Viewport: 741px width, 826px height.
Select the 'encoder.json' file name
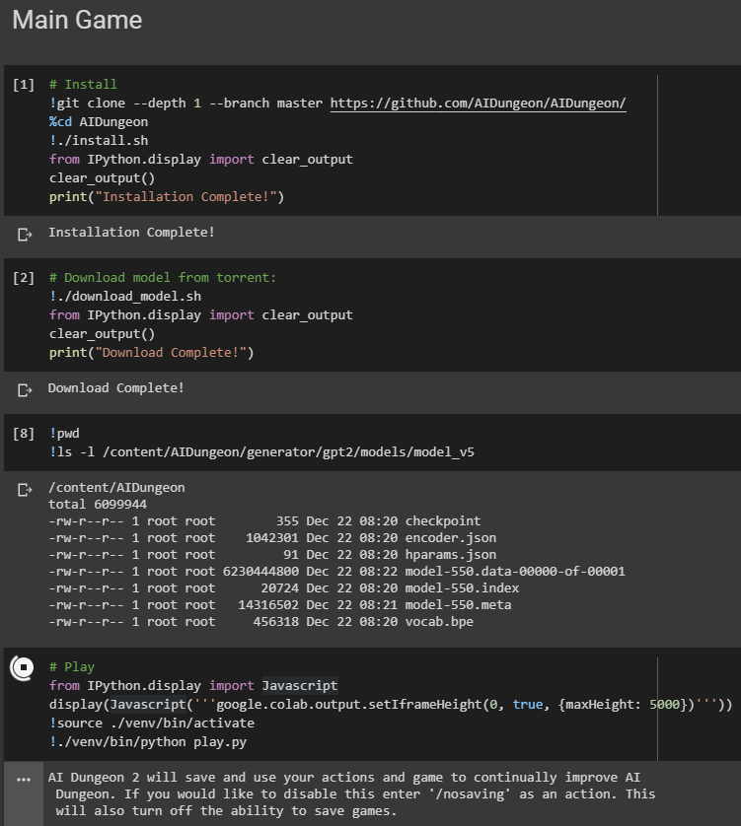point(450,538)
